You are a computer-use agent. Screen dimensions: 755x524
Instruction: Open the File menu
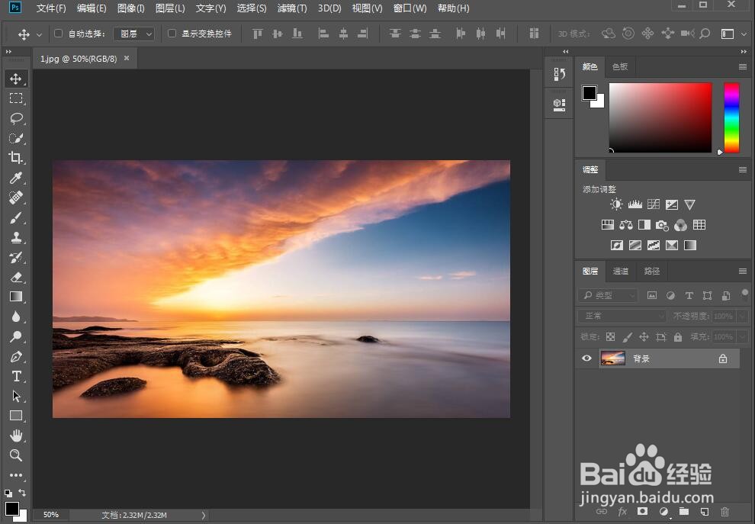point(51,8)
